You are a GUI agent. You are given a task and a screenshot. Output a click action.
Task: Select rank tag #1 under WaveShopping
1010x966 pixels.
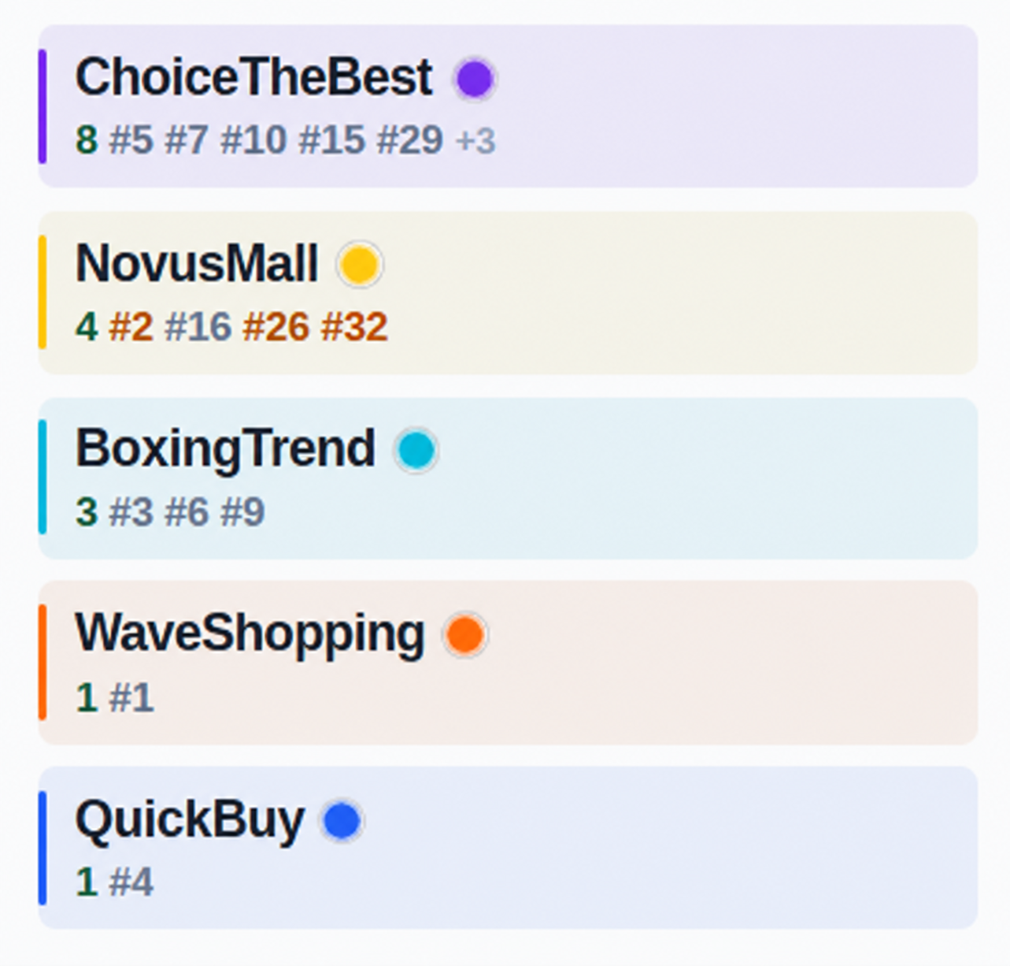pos(131,697)
